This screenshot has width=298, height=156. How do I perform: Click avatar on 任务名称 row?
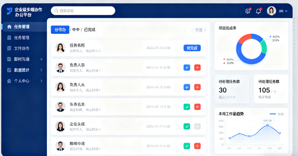click(60, 48)
